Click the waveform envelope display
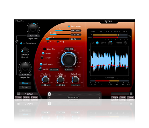 pos(109,61)
